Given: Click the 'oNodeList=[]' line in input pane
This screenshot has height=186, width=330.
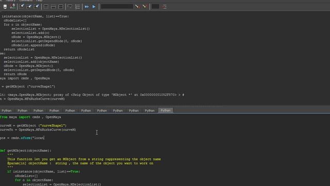Looking at the screenshot, I should tap(26, 176).
